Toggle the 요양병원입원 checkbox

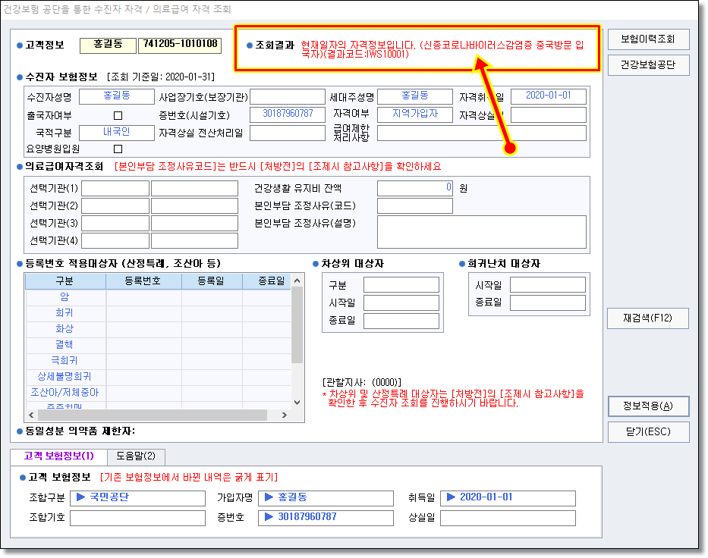[x=118, y=149]
